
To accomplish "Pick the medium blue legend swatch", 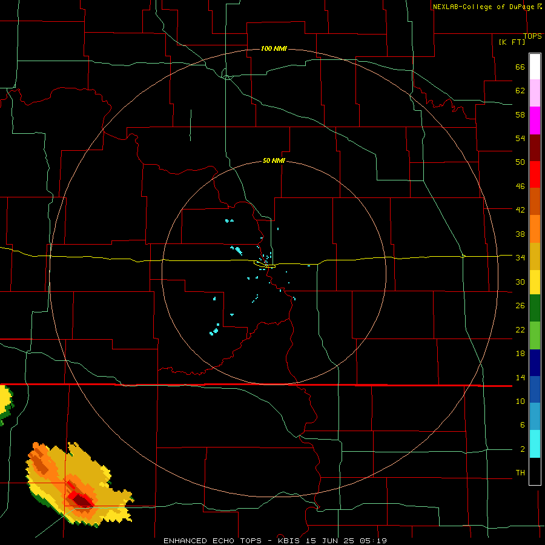I will click(535, 389).
